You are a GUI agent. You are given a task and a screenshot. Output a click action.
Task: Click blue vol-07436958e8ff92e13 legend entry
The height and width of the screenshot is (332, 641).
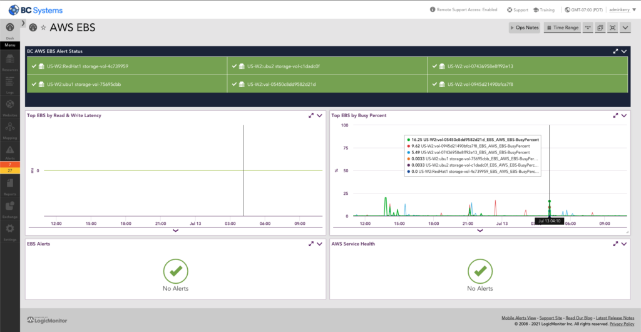click(469, 152)
